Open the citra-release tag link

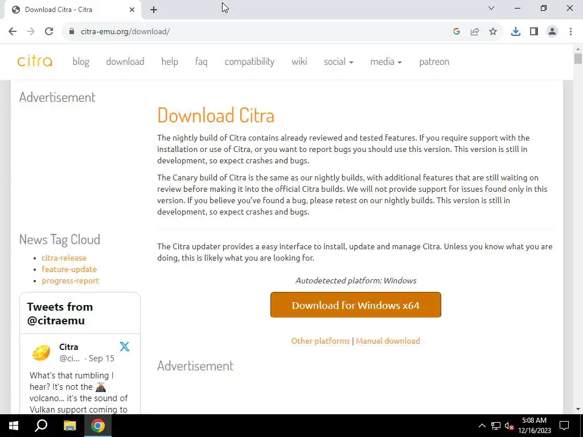coord(64,258)
